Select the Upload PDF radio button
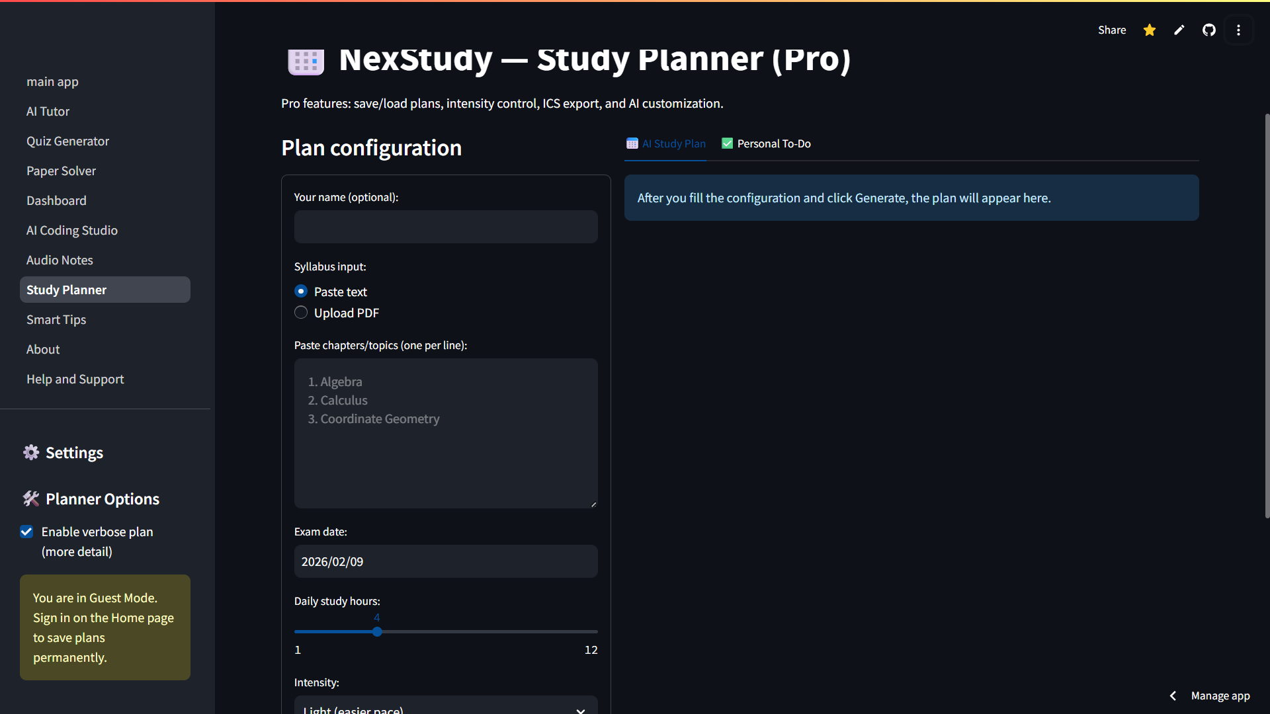Viewport: 1270px width, 714px height. point(301,312)
